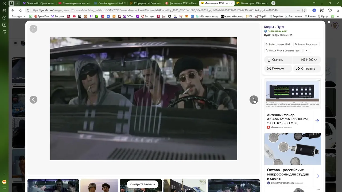Share the image via Отправить
Screen dimensions: 342x192
[307, 69]
